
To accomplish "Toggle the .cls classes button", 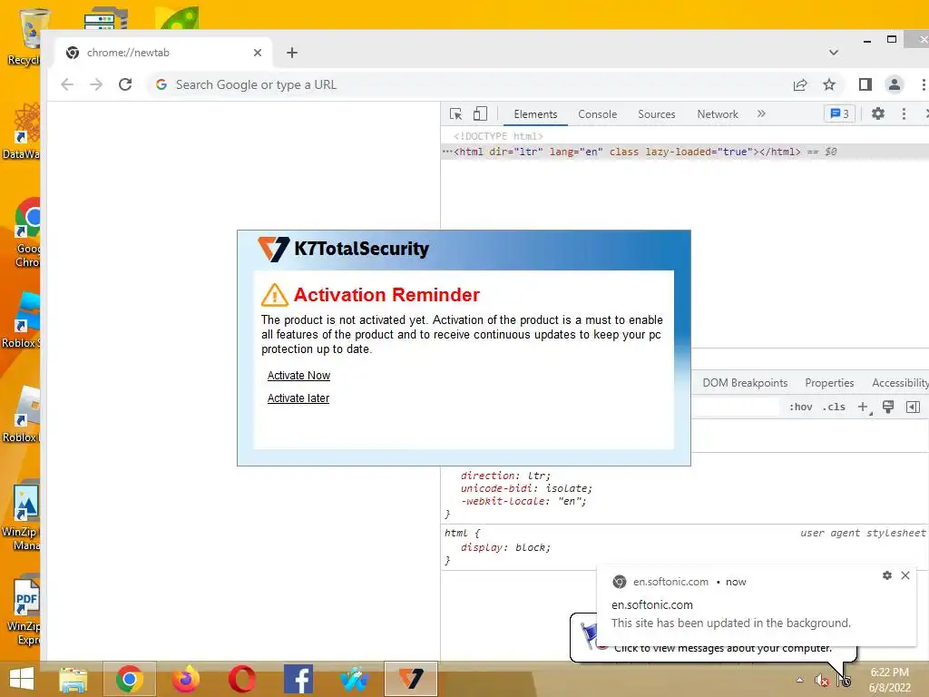I will click(834, 407).
